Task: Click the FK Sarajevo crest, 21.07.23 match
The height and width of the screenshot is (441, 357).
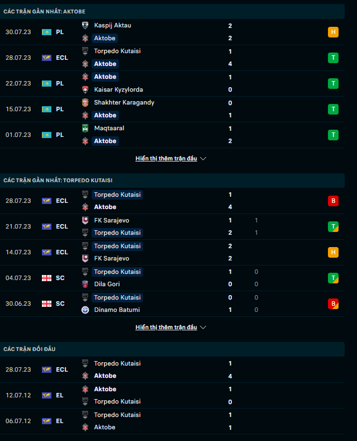Action: [x=85, y=220]
